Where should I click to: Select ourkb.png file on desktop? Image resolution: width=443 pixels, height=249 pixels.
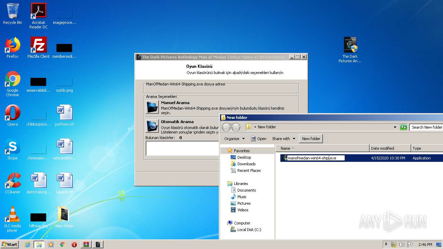(x=64, y=84)
